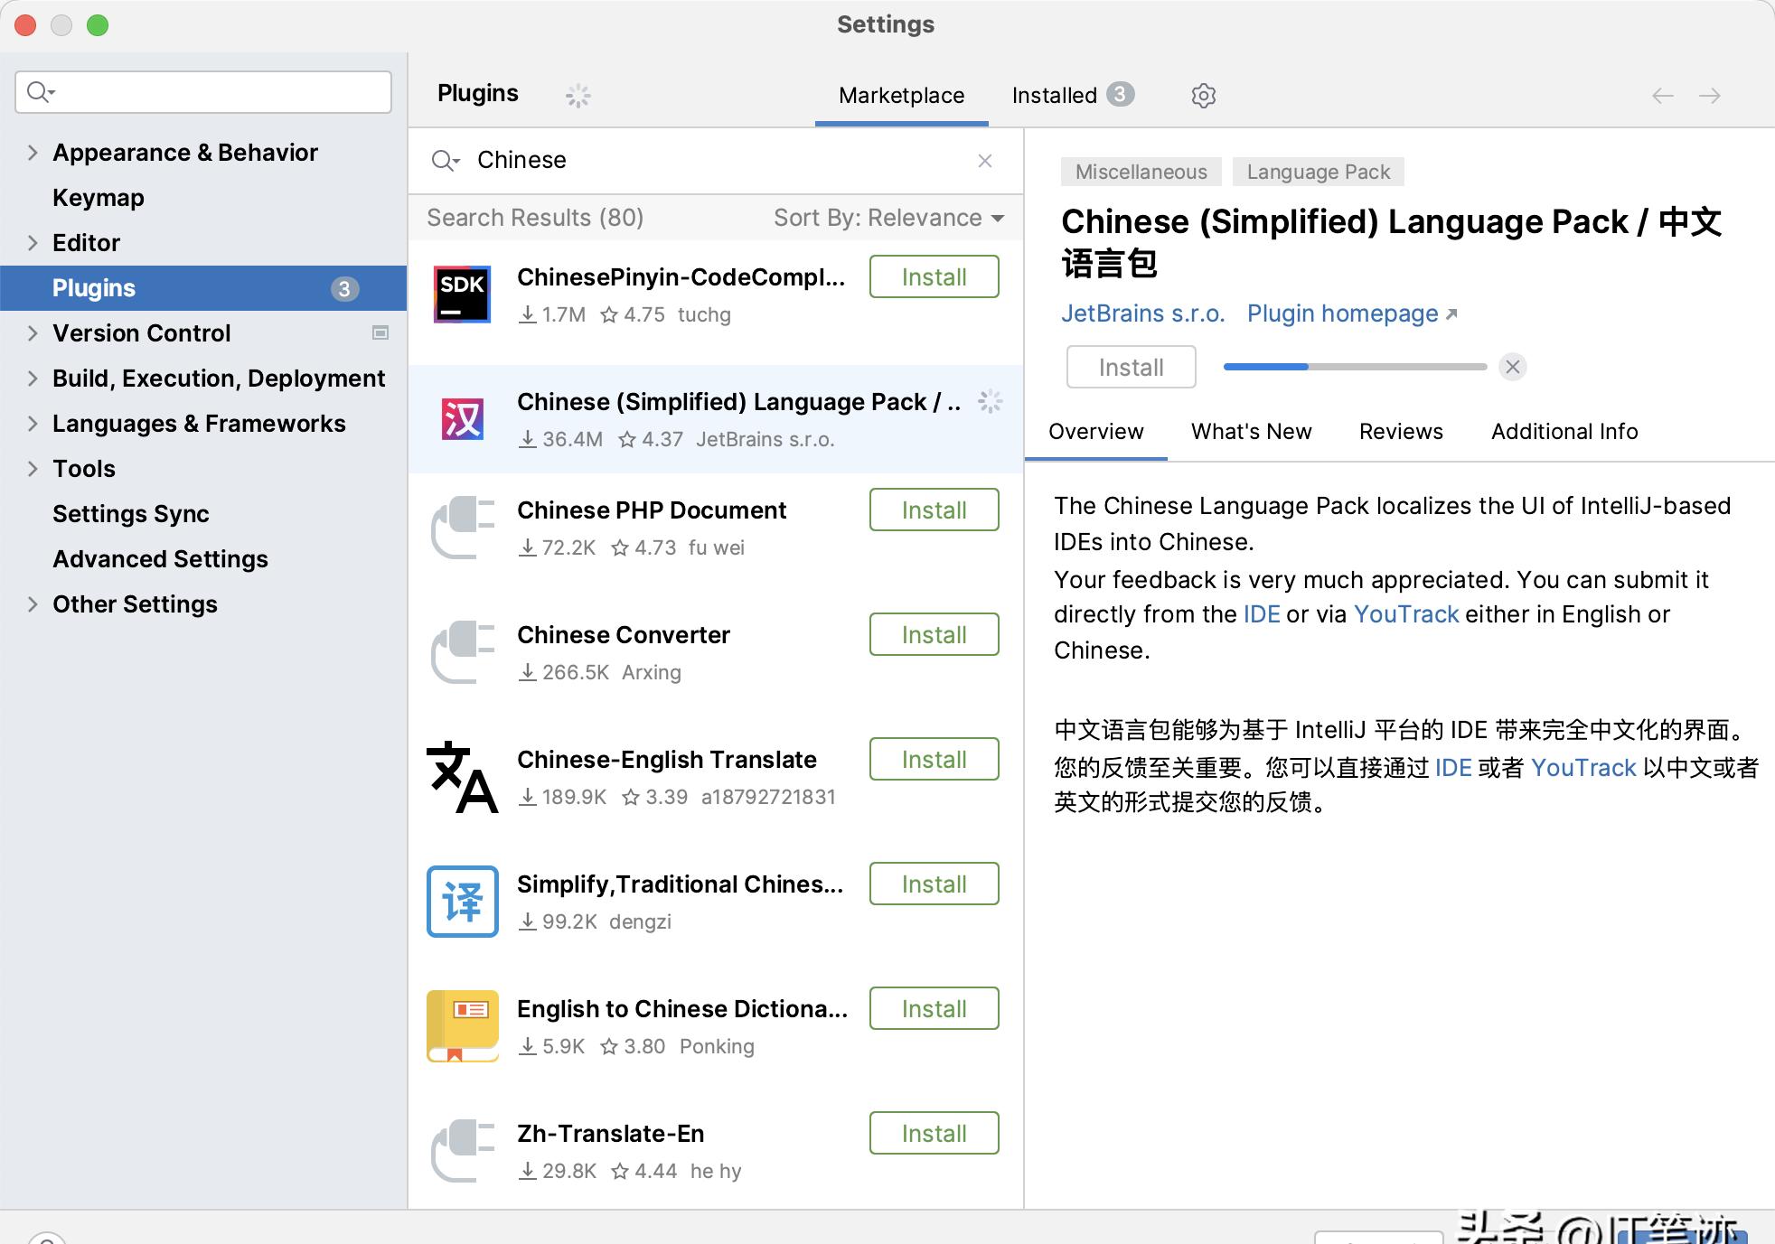Open plugin search history magnifier icon

(446, 161)
